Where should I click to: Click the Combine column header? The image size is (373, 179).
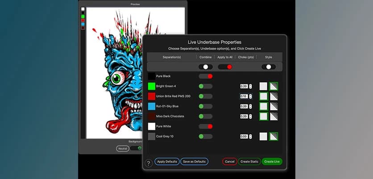206,57
